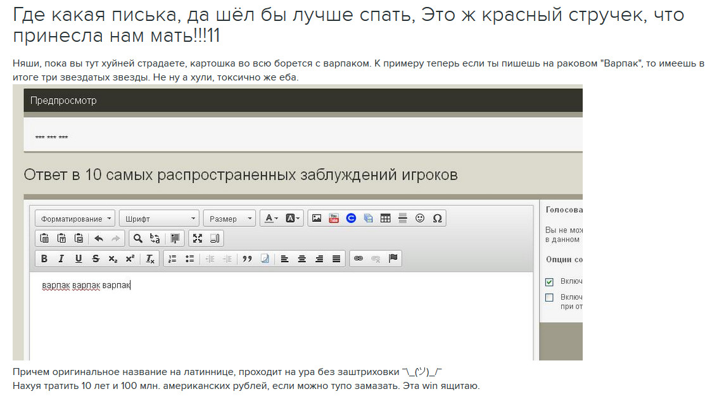Choose background color from highlighted A dropdown
This screenshot has width=717, height=401.
click(293, 218)
